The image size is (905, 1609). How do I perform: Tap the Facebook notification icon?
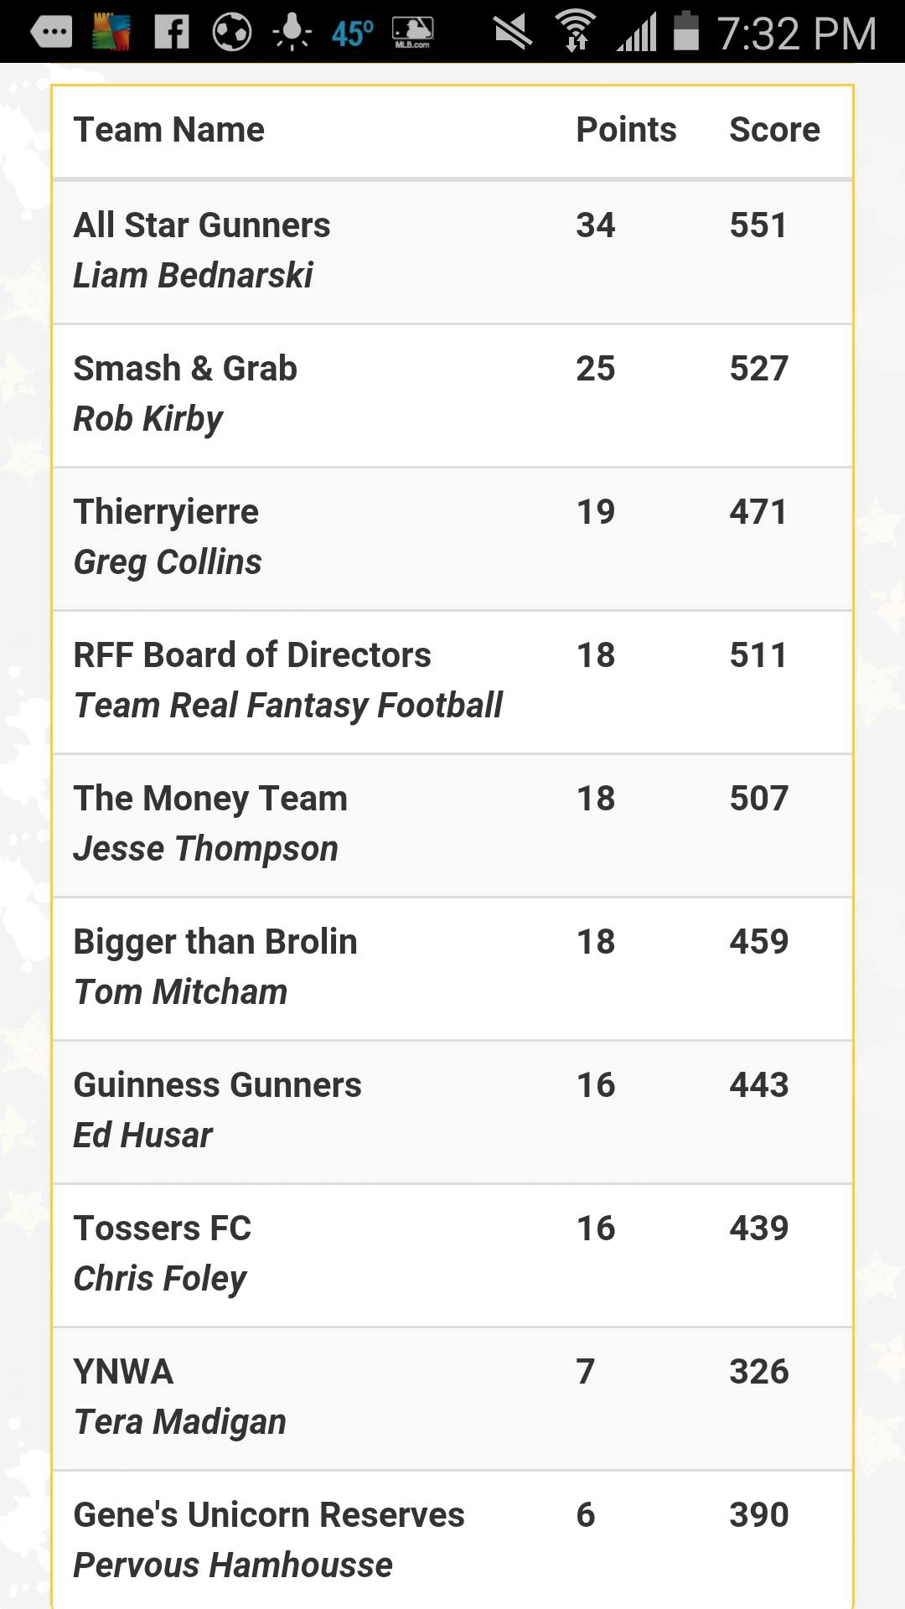(172, 32)
